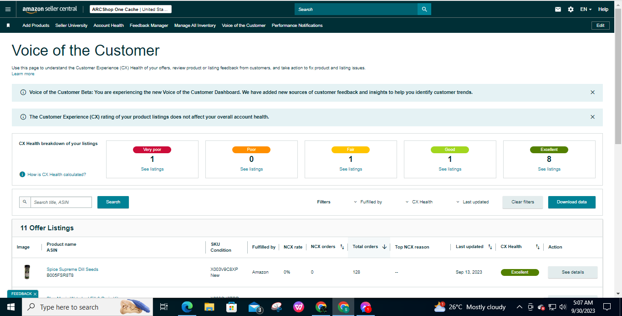The image size is (622, 316).
Task: Open Microsoft Store from taskbar
Action: [x=231, y=307]
